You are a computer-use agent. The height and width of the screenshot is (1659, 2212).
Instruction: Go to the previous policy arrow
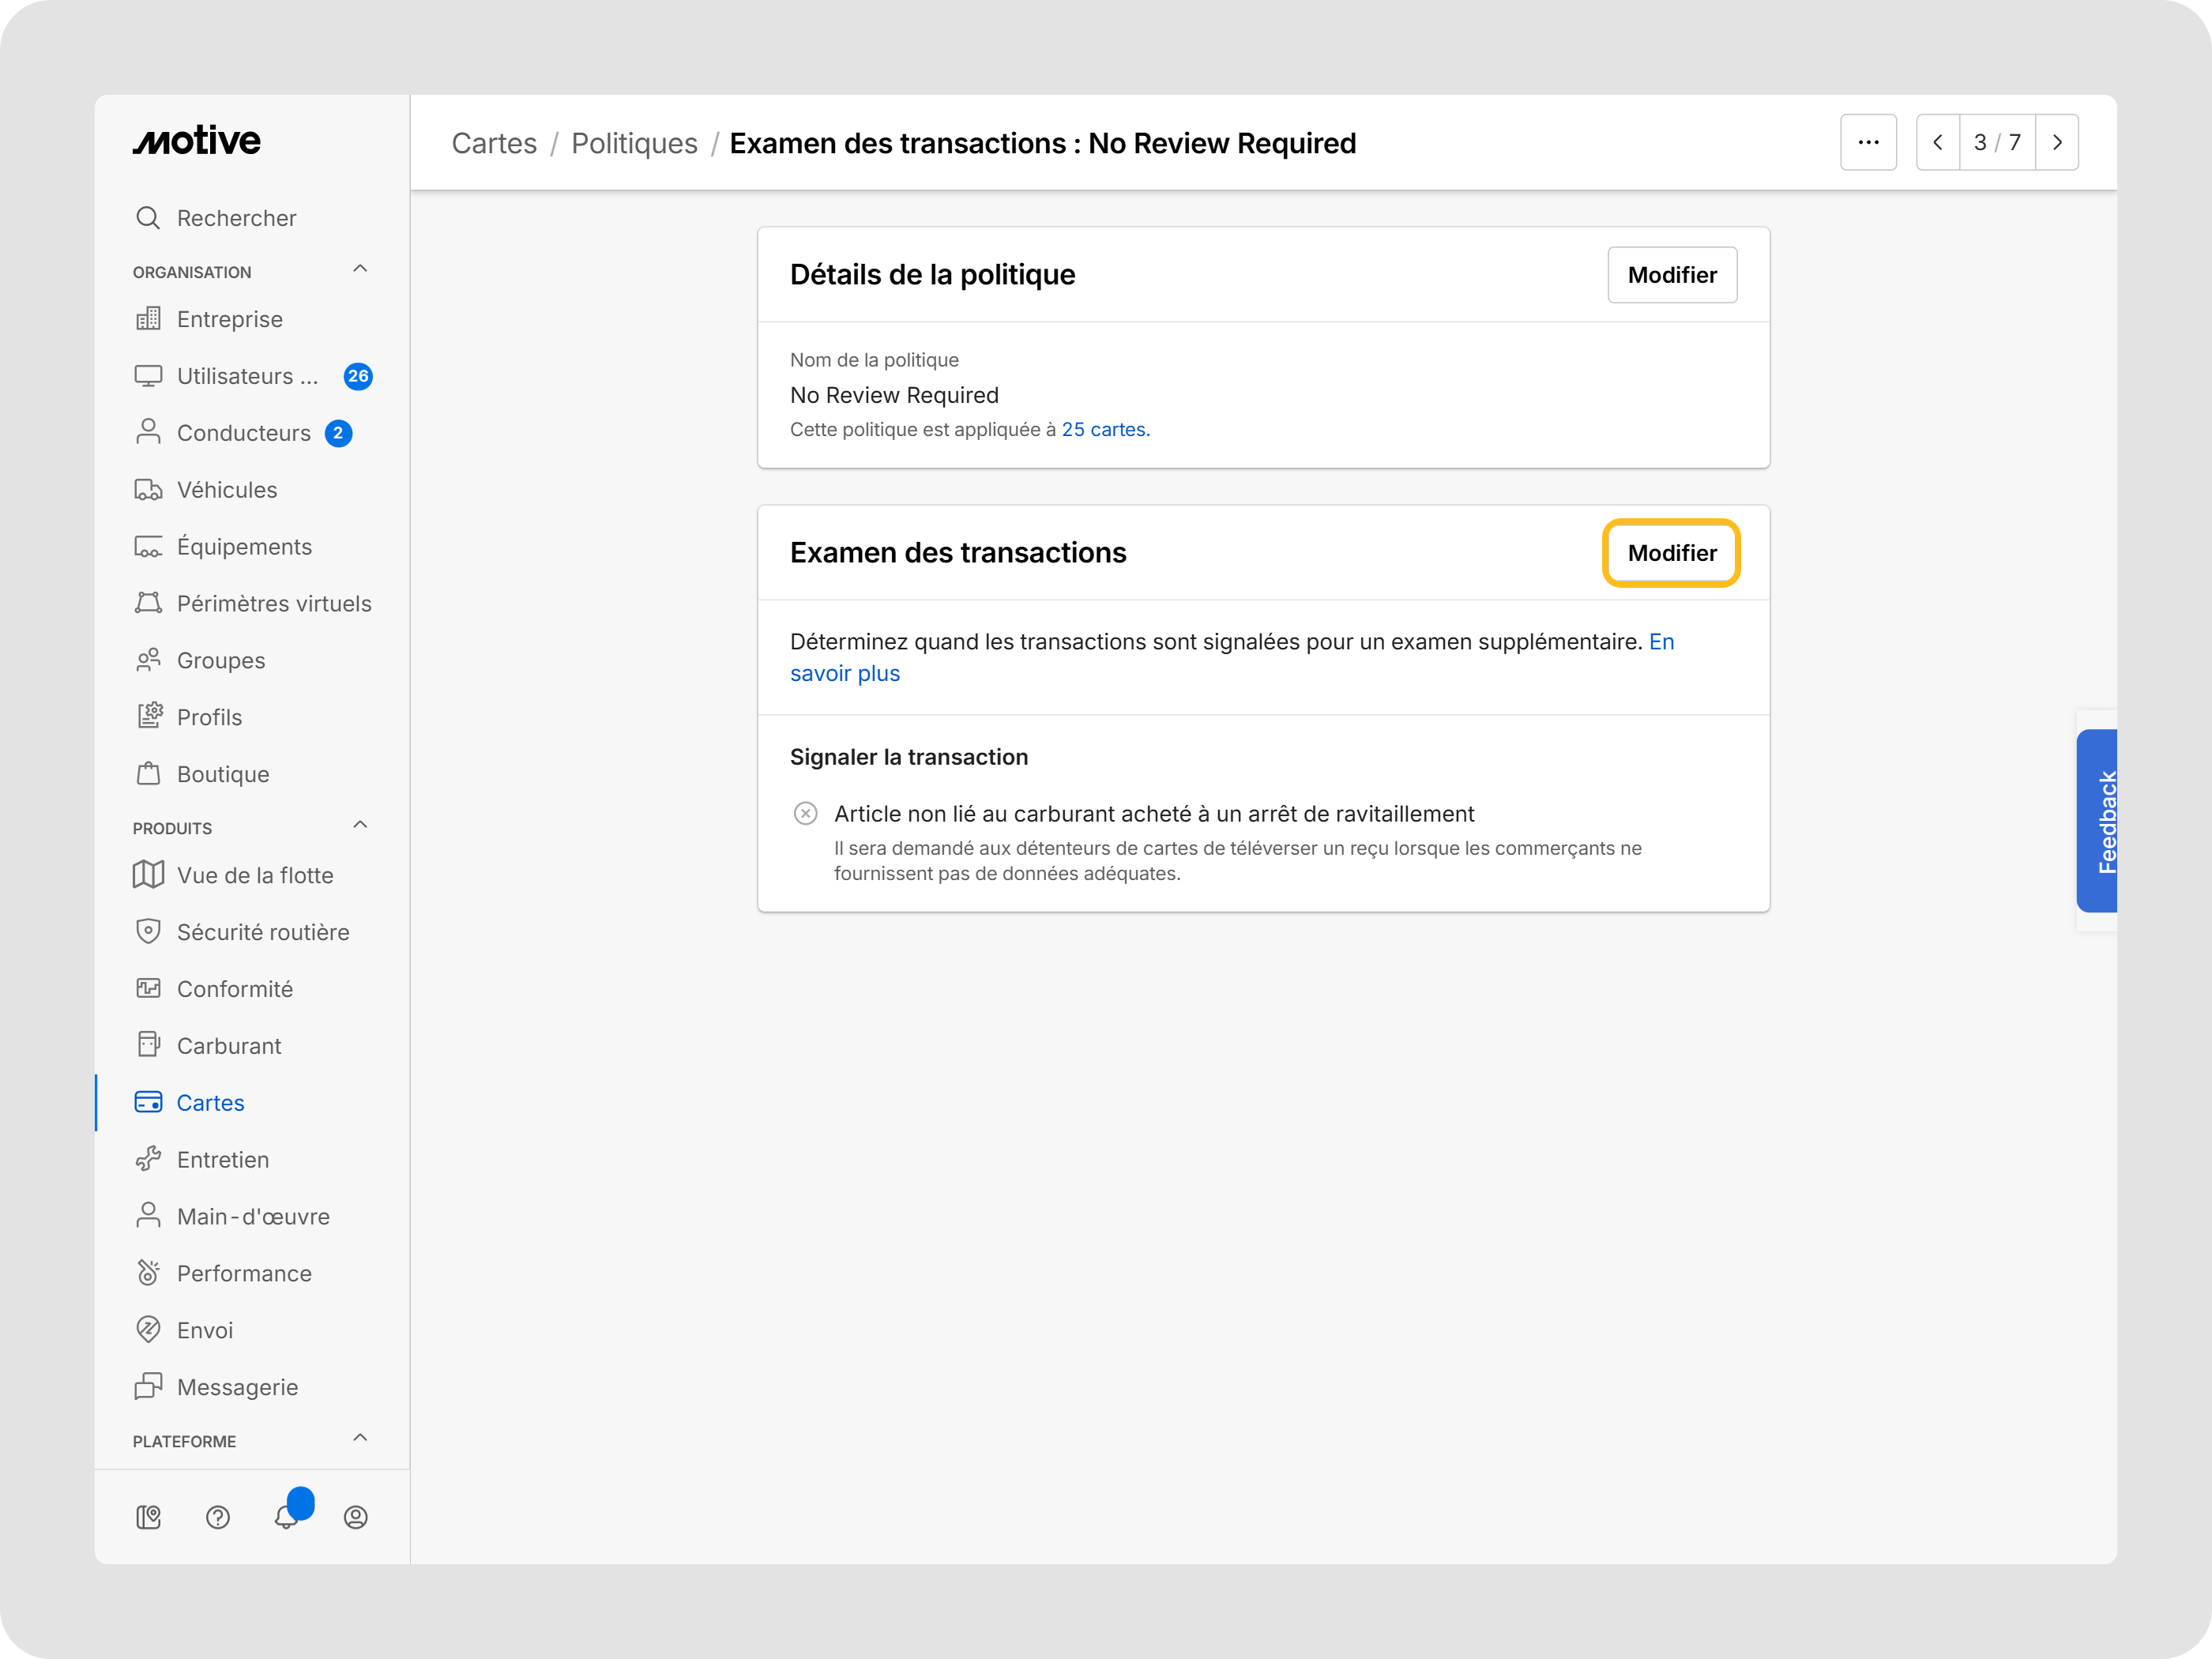pos(1938,143)
